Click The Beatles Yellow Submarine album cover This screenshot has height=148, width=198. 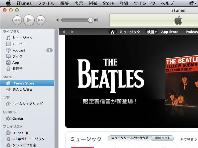[182, 82]
